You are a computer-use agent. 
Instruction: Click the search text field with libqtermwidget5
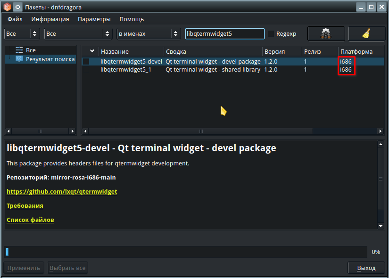[224, 34]
